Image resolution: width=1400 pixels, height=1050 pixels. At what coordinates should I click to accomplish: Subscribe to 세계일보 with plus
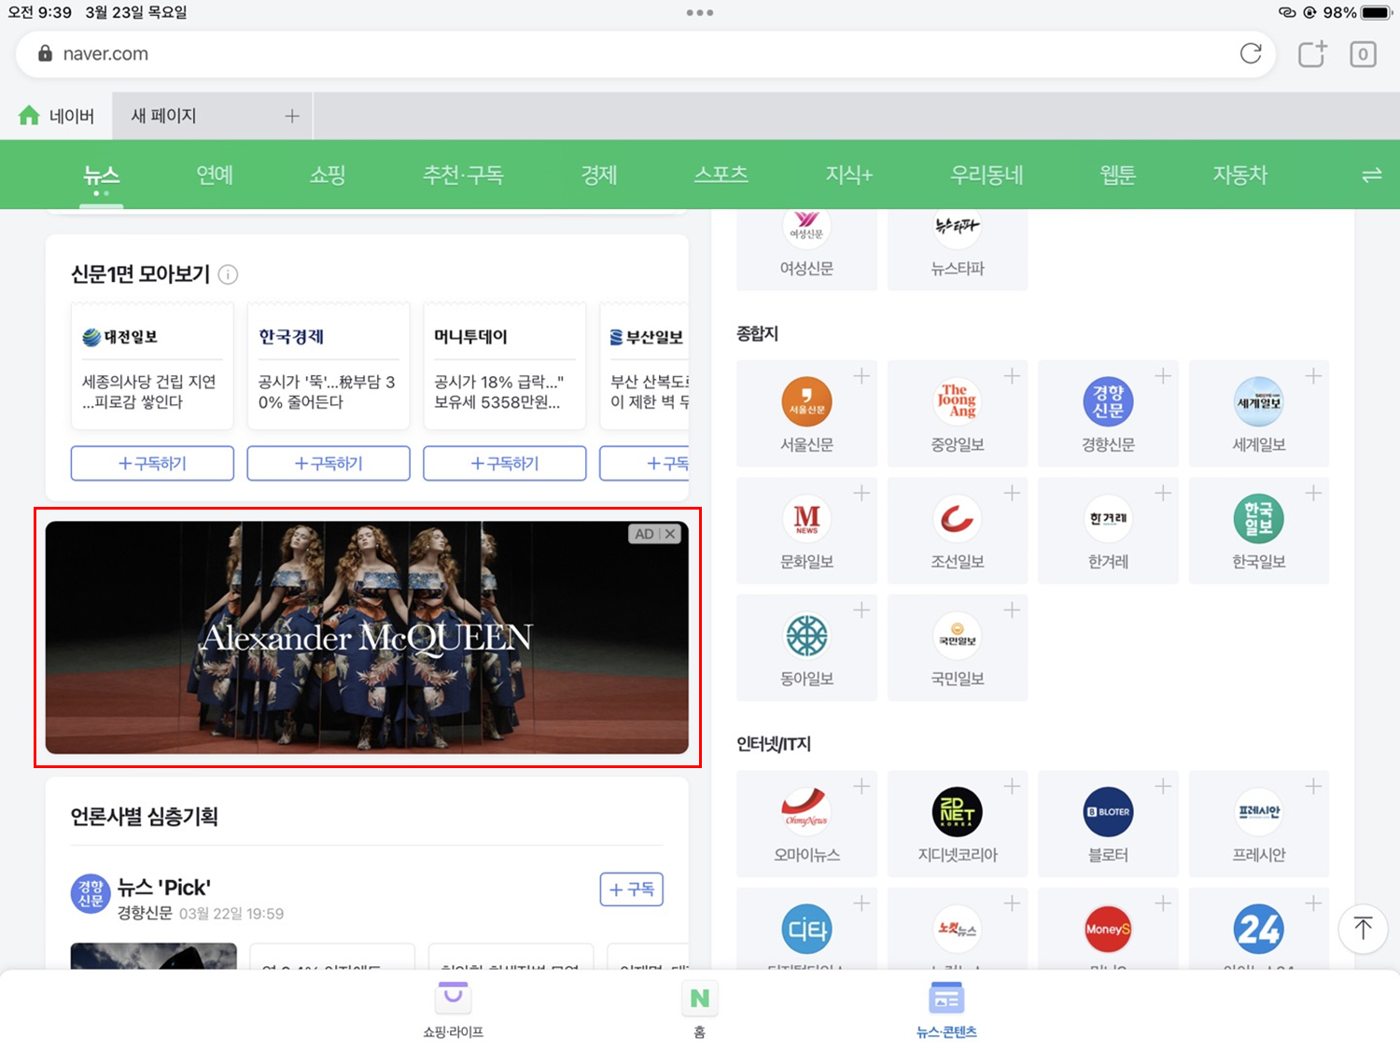click(x=1313, y=376)
